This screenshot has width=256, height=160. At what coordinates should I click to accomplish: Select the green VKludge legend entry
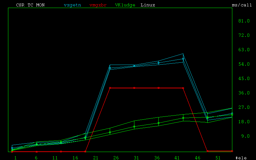(125, 5)
